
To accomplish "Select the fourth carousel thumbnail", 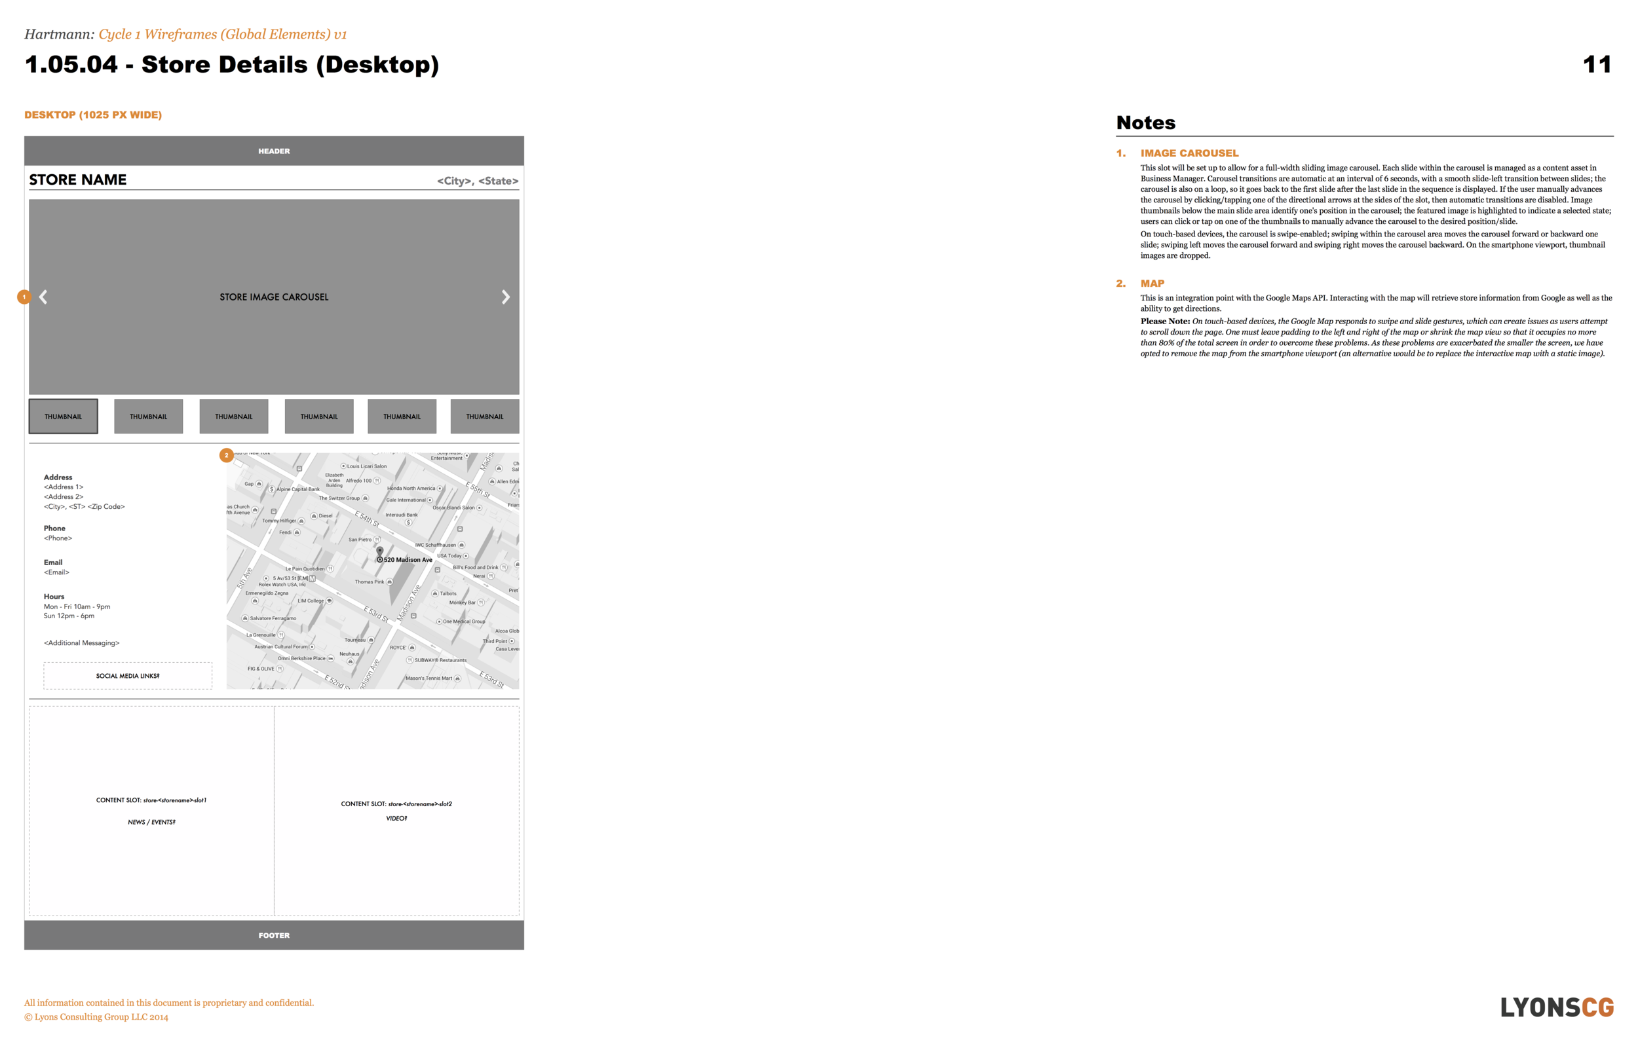I will pos(319,417).
